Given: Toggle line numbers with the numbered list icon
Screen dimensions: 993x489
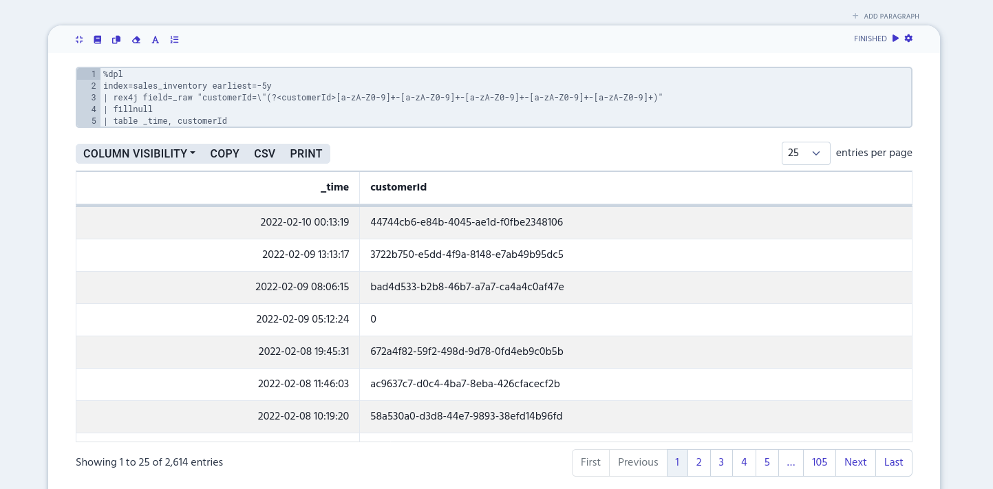Looking at the screenshot, I should tap(174, 39).
